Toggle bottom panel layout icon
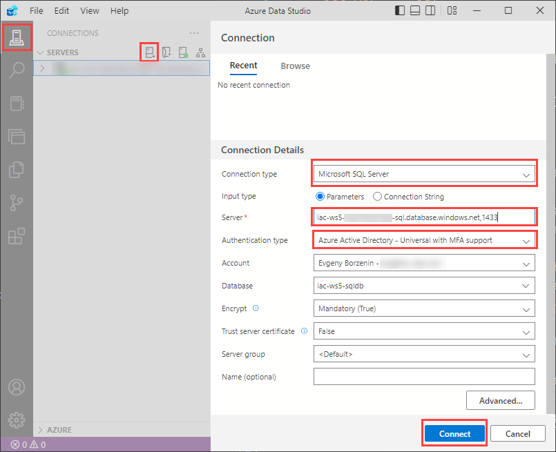The image size is (556, 452). pos(415,10)
